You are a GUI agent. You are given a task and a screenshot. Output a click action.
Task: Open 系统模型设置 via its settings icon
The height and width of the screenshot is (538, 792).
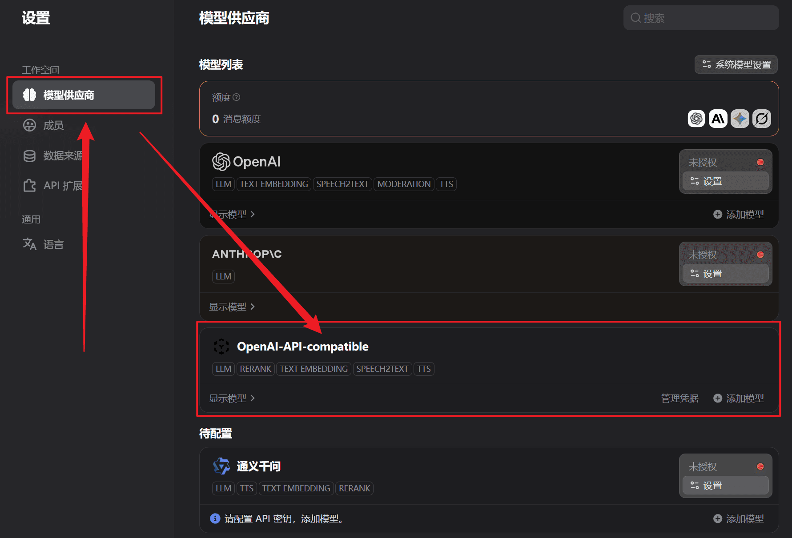point(706,64)
